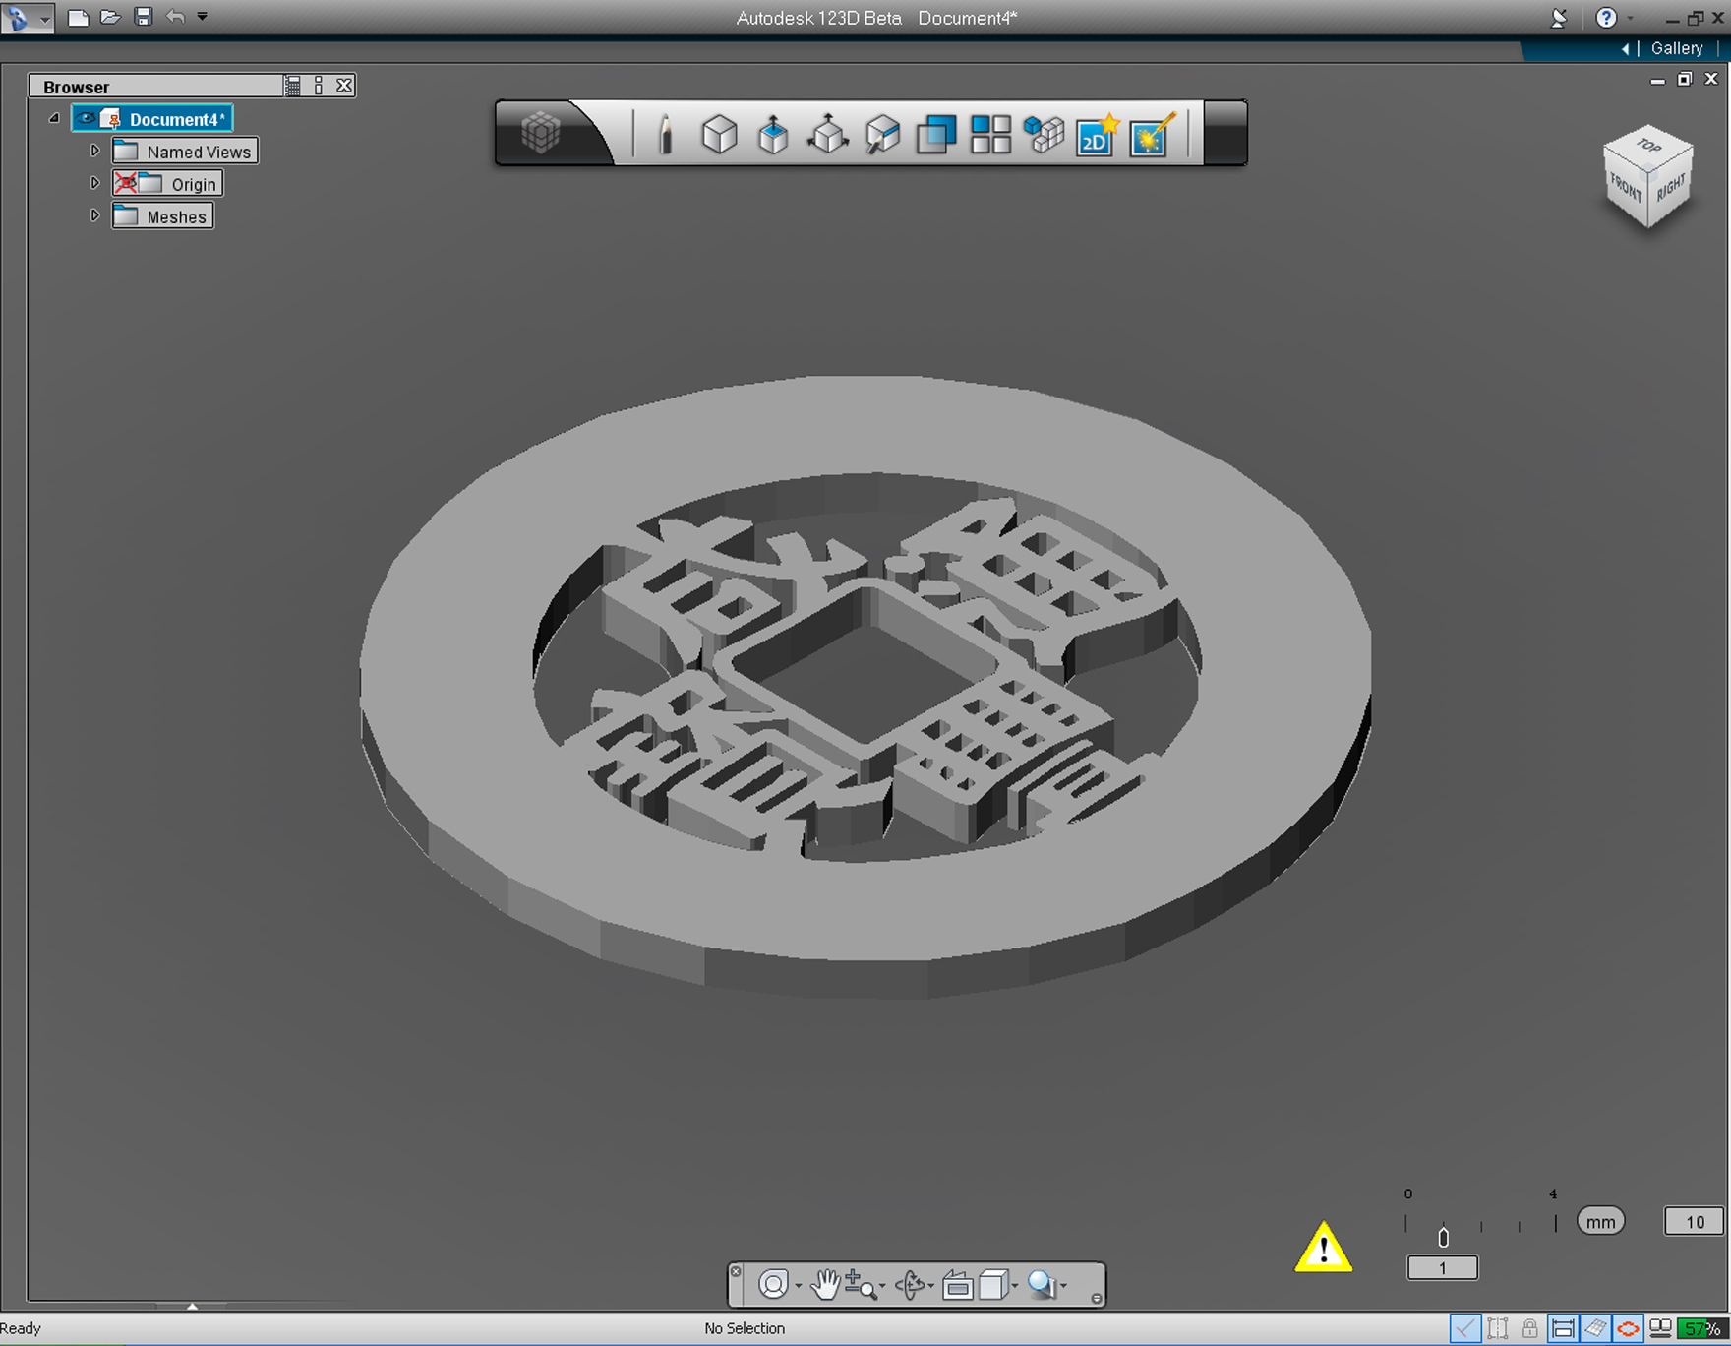This screenshot has width=1731, height=1346.
Task: Click the Gallery collapse arrow
Action: pyautogui.click(x=1625, y=48)
